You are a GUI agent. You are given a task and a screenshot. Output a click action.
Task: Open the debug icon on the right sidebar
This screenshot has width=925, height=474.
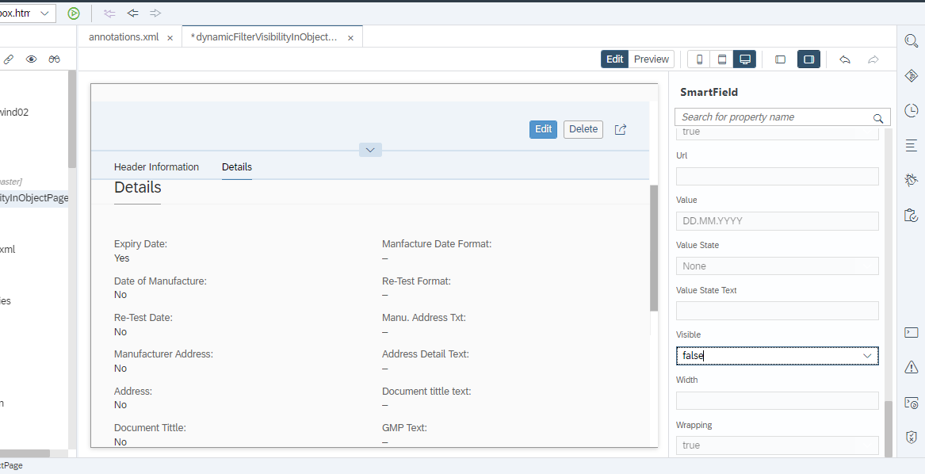tap(911, 180)
